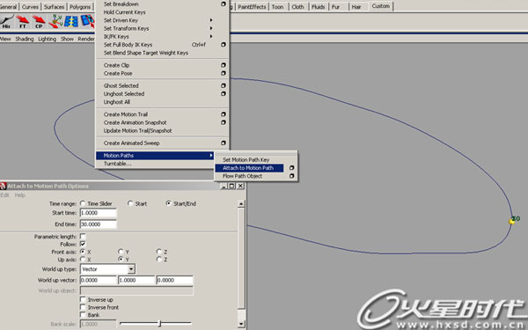
Task: Open viewport Show menu
Action: click(x=67, y=39)
